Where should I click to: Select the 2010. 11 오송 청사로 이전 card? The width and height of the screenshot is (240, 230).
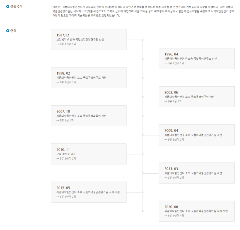88,154
